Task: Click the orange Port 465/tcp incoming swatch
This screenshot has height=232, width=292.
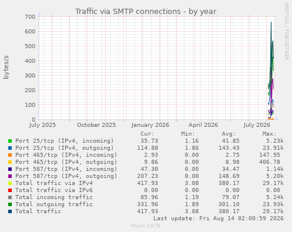Action: 10,155
